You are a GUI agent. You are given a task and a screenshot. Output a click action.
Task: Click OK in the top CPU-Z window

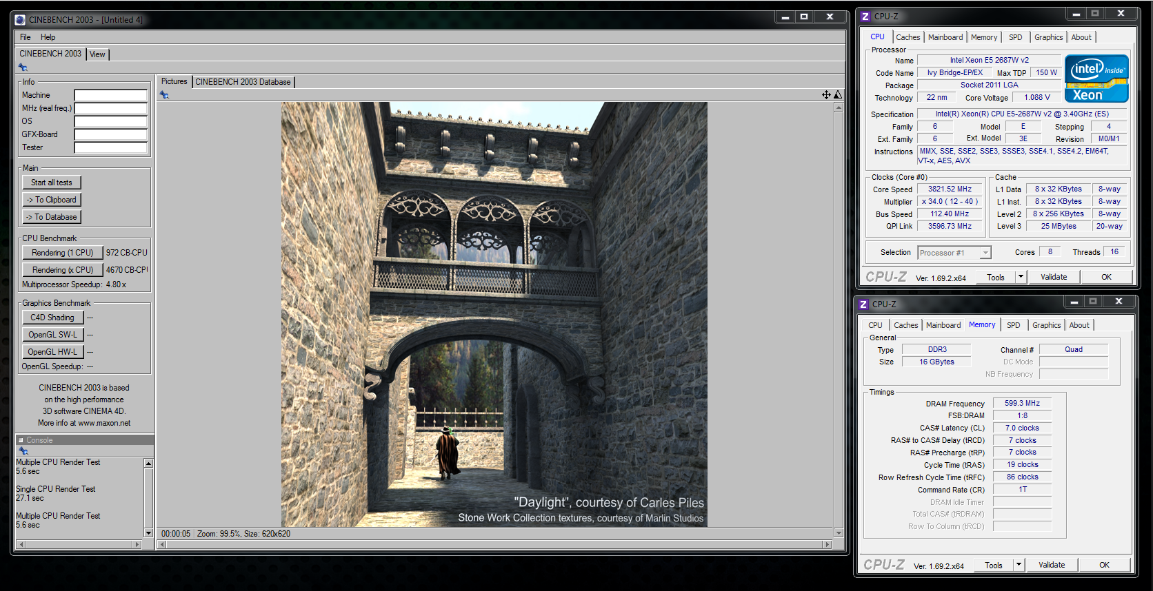(1106, 277)
